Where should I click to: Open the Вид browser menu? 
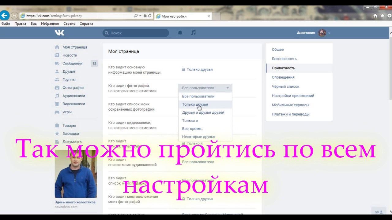34,24
